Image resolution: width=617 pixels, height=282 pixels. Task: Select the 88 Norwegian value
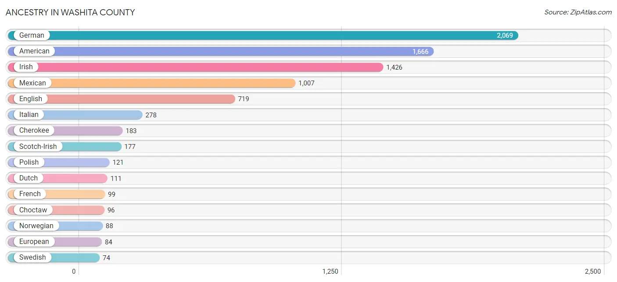click(109, 226)
